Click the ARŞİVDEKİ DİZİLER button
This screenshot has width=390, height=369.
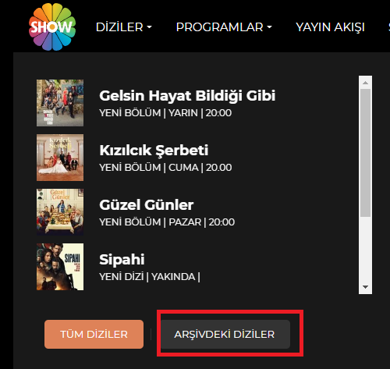(225, 334)
